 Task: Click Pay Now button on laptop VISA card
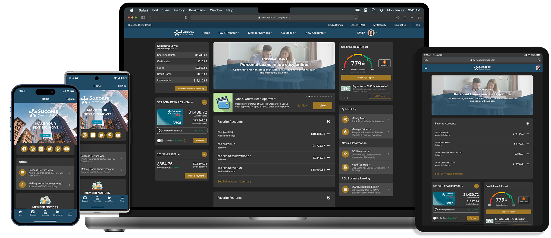200,141
